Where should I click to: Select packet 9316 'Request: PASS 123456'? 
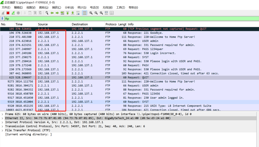(129, 94)
